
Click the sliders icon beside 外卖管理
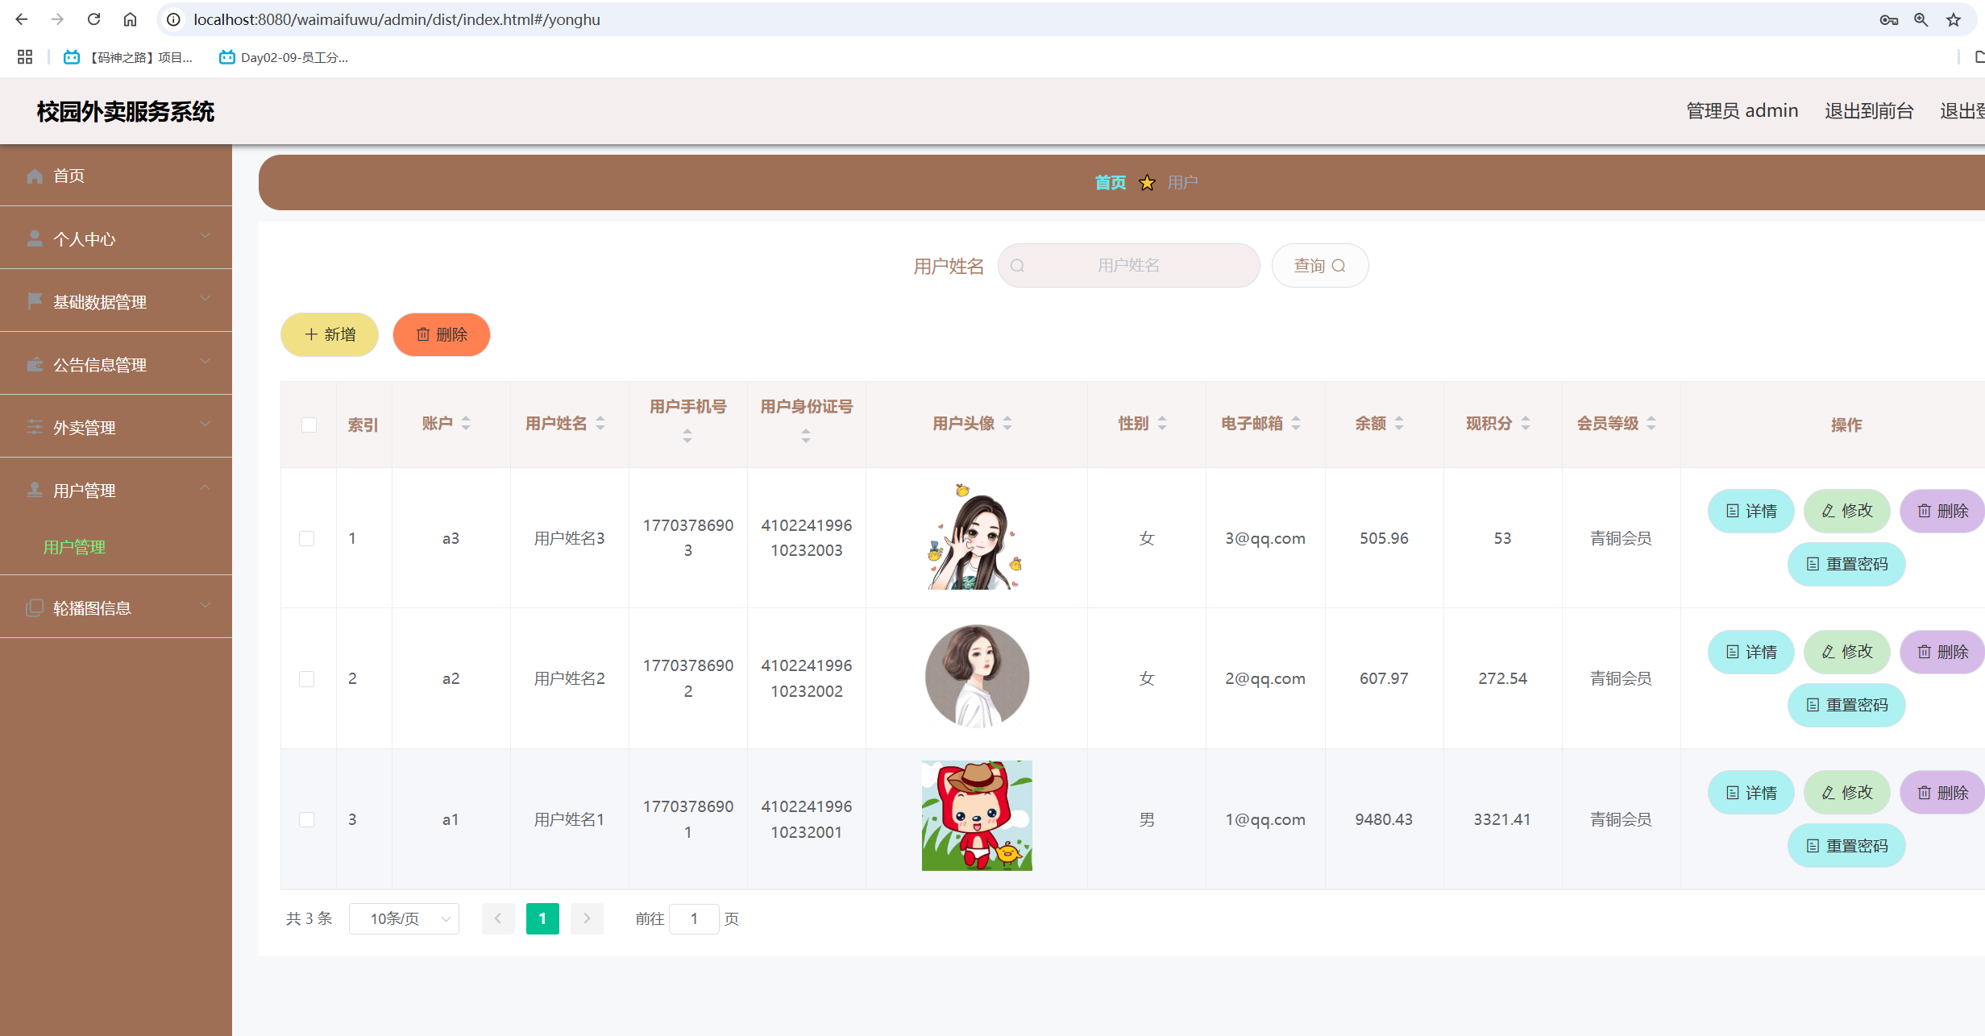[35, 427]
